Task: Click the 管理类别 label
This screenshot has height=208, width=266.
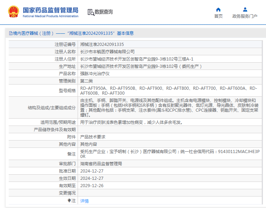Action: pos(67,81)
